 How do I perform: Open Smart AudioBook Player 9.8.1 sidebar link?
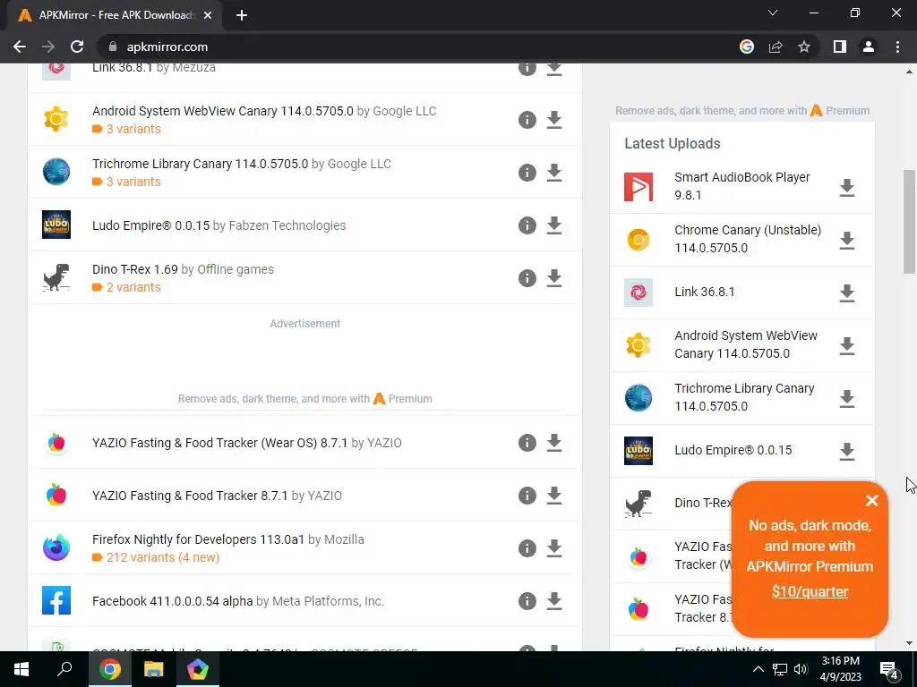(742, 186)
